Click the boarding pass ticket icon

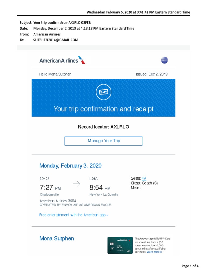click(103, 93)
